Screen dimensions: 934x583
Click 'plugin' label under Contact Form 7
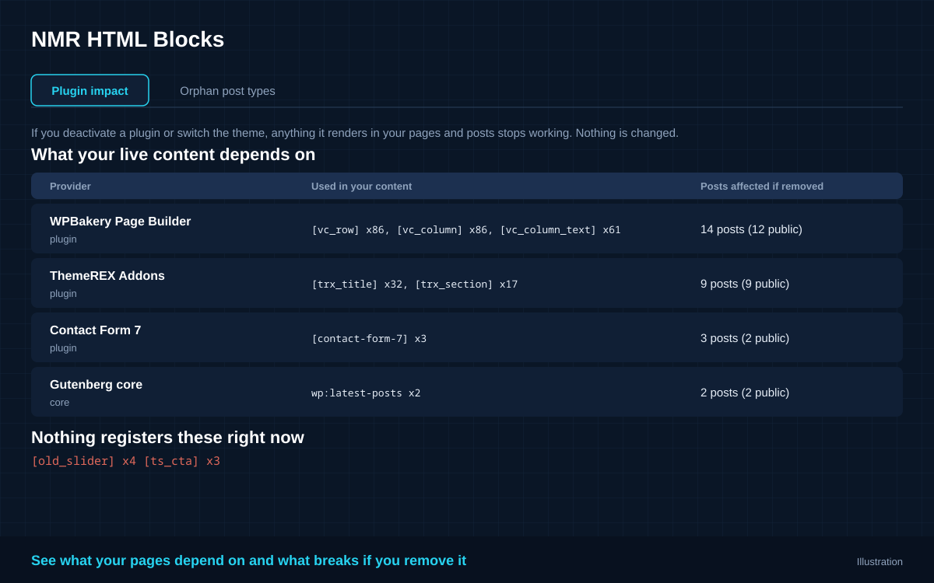[x=63, y=348]
